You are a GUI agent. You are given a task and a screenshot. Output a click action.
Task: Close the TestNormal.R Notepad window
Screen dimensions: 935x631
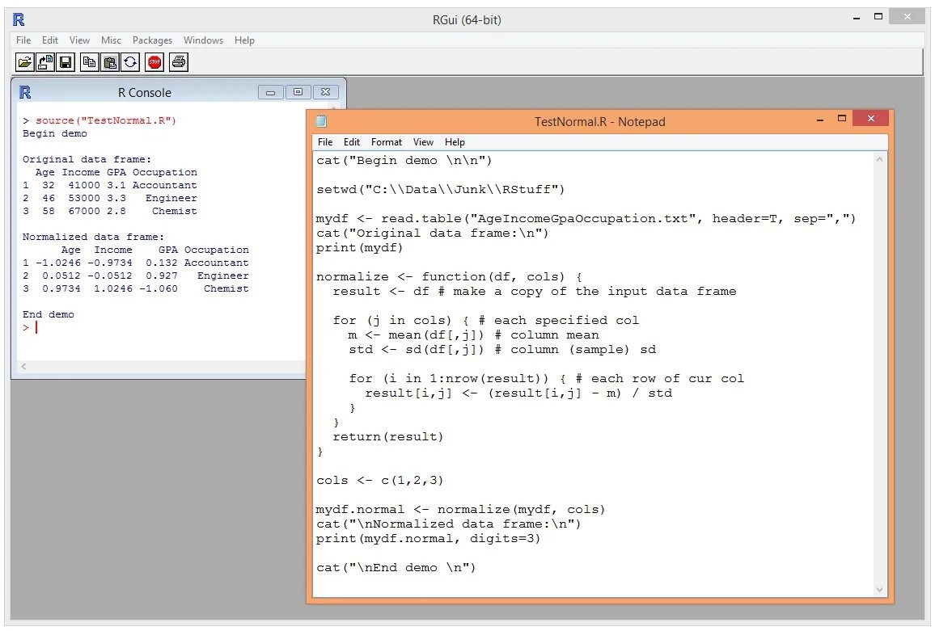click(x=871, y=119)
